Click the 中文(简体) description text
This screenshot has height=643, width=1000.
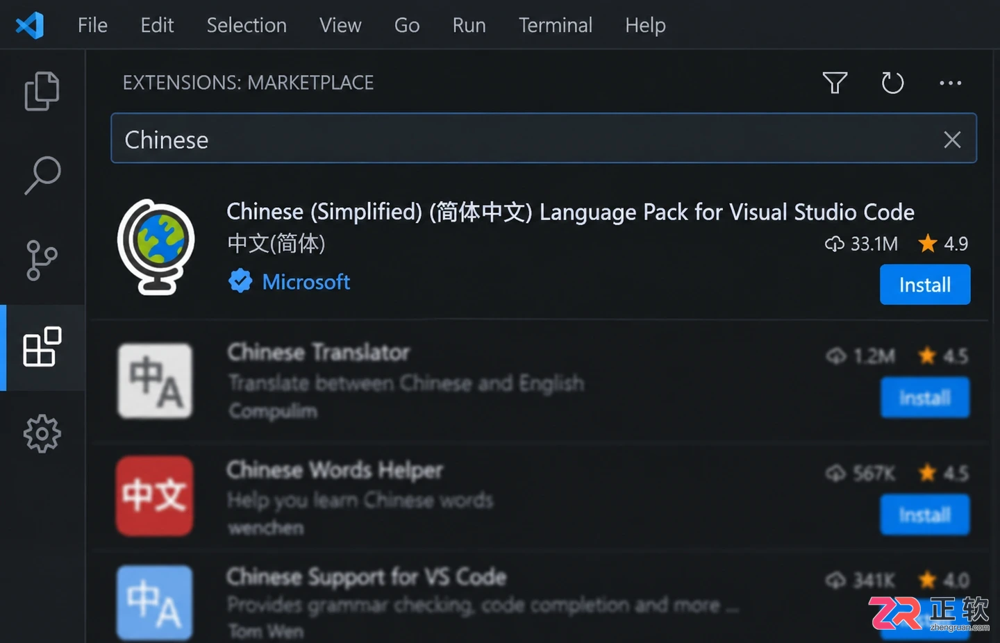click(276, 243)
